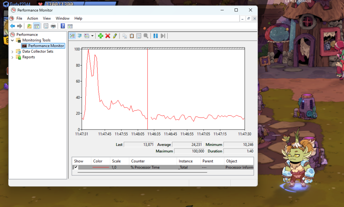Open the Window menu
Screen dimensions: 344x207
tap(62, 18)
